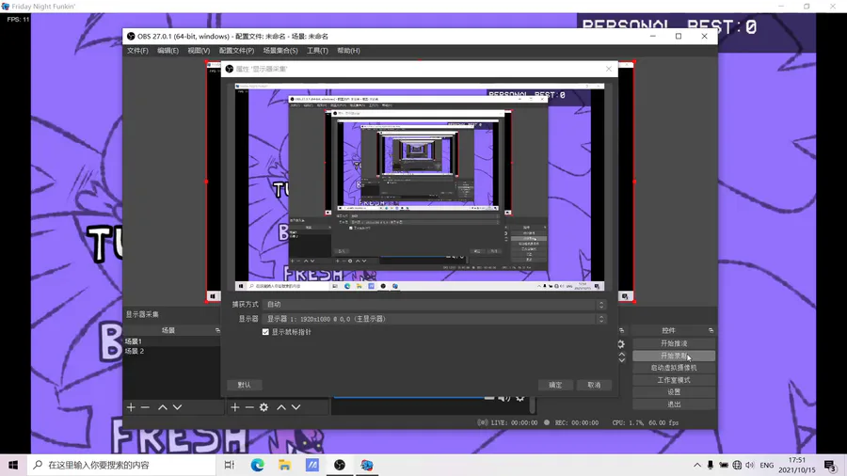This screenshot has width=847, height=476.
Task: Open Microsoft Edge from the taskbar
Action: point(257,465)
